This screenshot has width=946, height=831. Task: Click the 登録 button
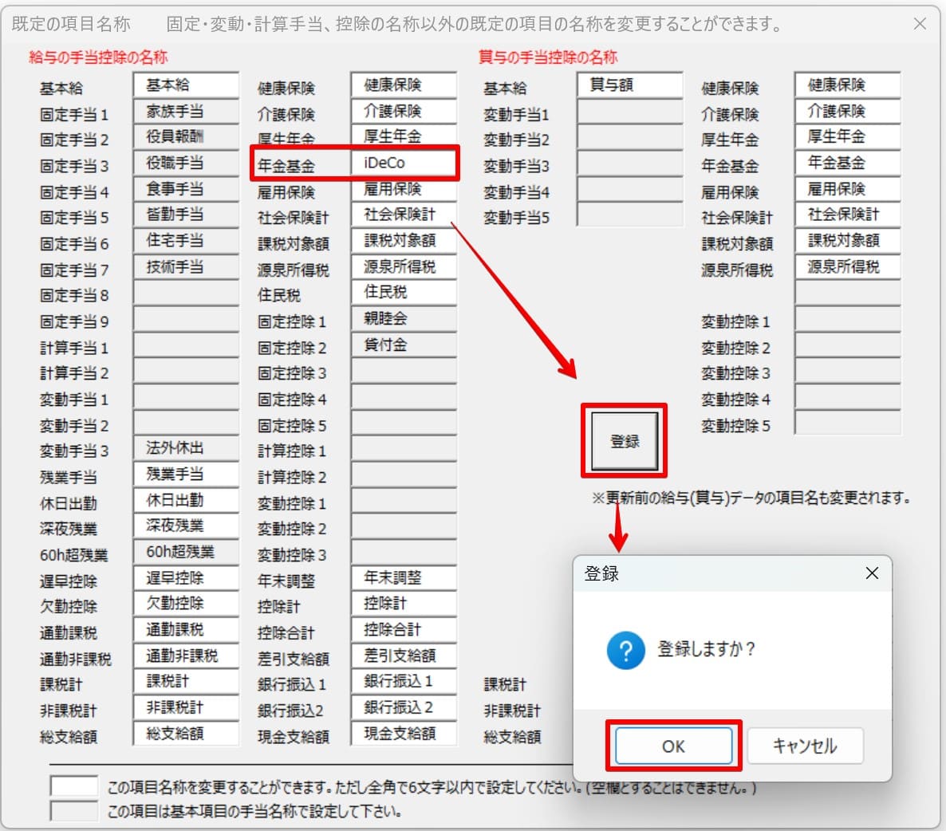coord(625,441)
